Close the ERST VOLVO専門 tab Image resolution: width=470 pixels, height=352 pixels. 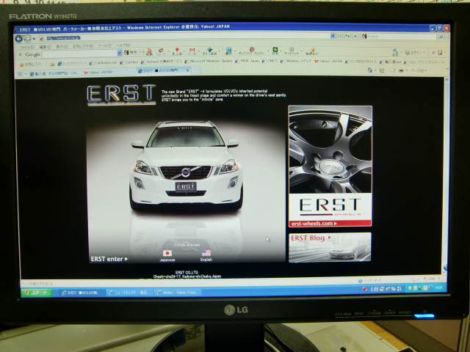[x=188, y=70]
